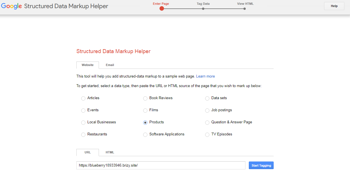
Task: Click the Enter Page step marker
Action: (x=162, y=8)
